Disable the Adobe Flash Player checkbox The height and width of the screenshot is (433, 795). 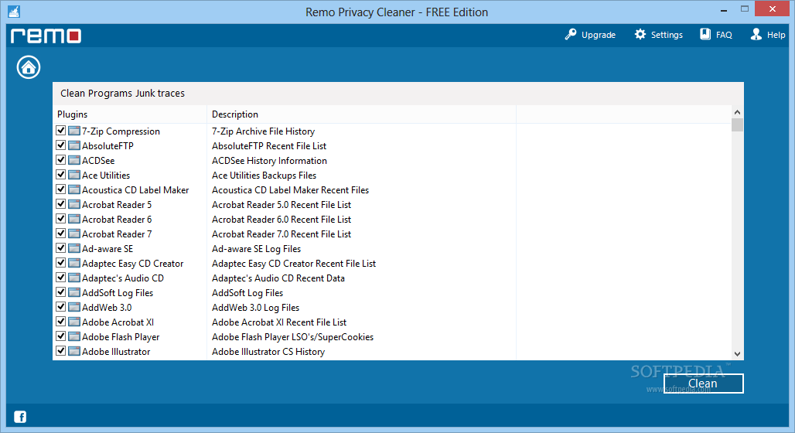coord(61,336)
